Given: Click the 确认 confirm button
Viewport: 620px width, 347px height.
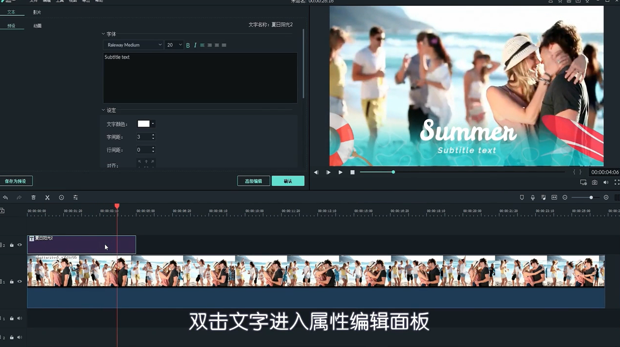Looking at the screenshot, I should 288,181.
